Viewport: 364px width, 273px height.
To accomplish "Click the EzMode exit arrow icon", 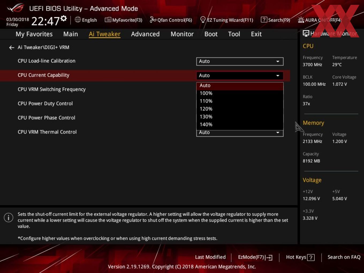I will click(x=269, y=257).
